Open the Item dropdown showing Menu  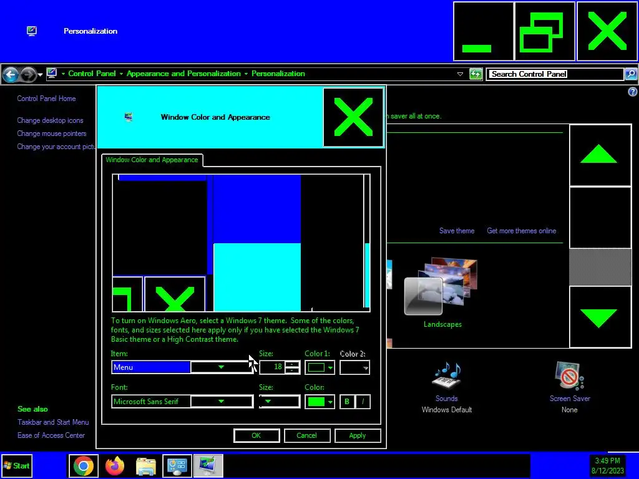click(x=182, y=367)
